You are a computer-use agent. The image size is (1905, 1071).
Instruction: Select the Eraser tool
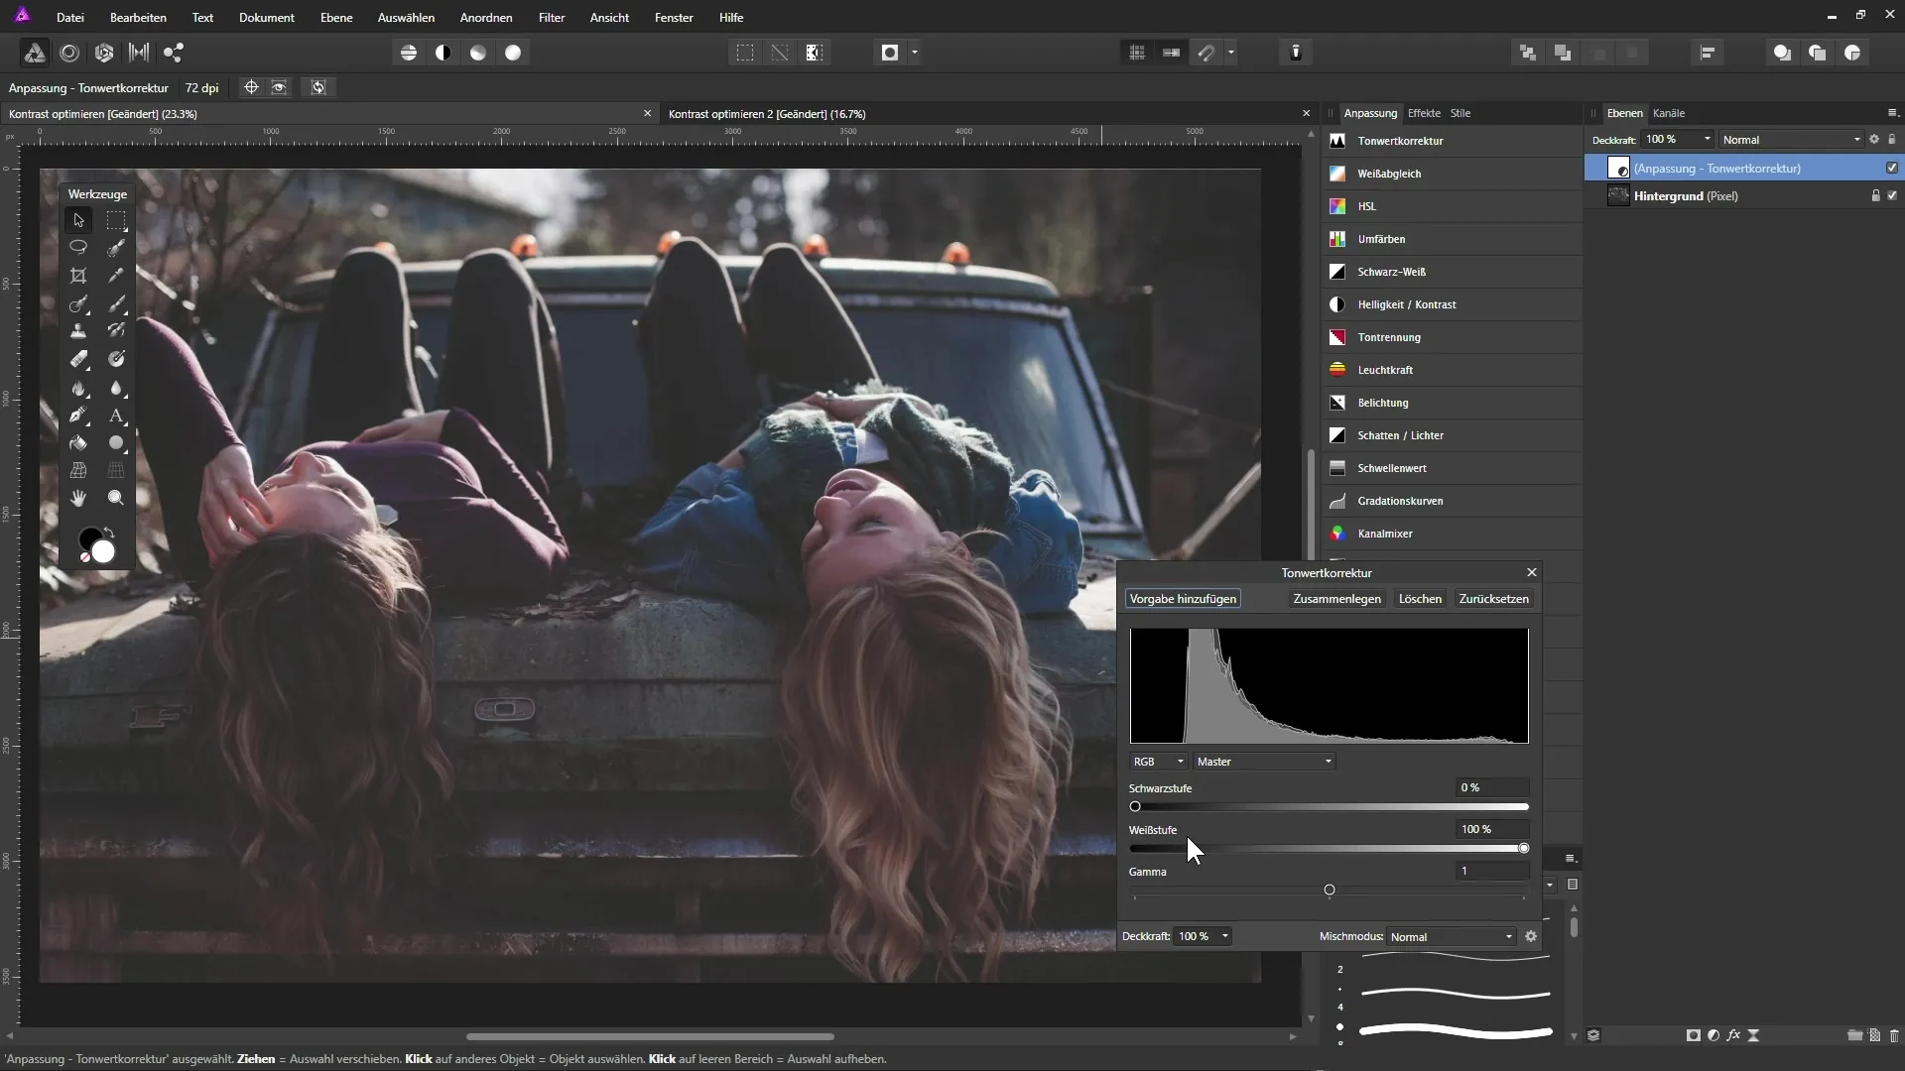(78, 359)
